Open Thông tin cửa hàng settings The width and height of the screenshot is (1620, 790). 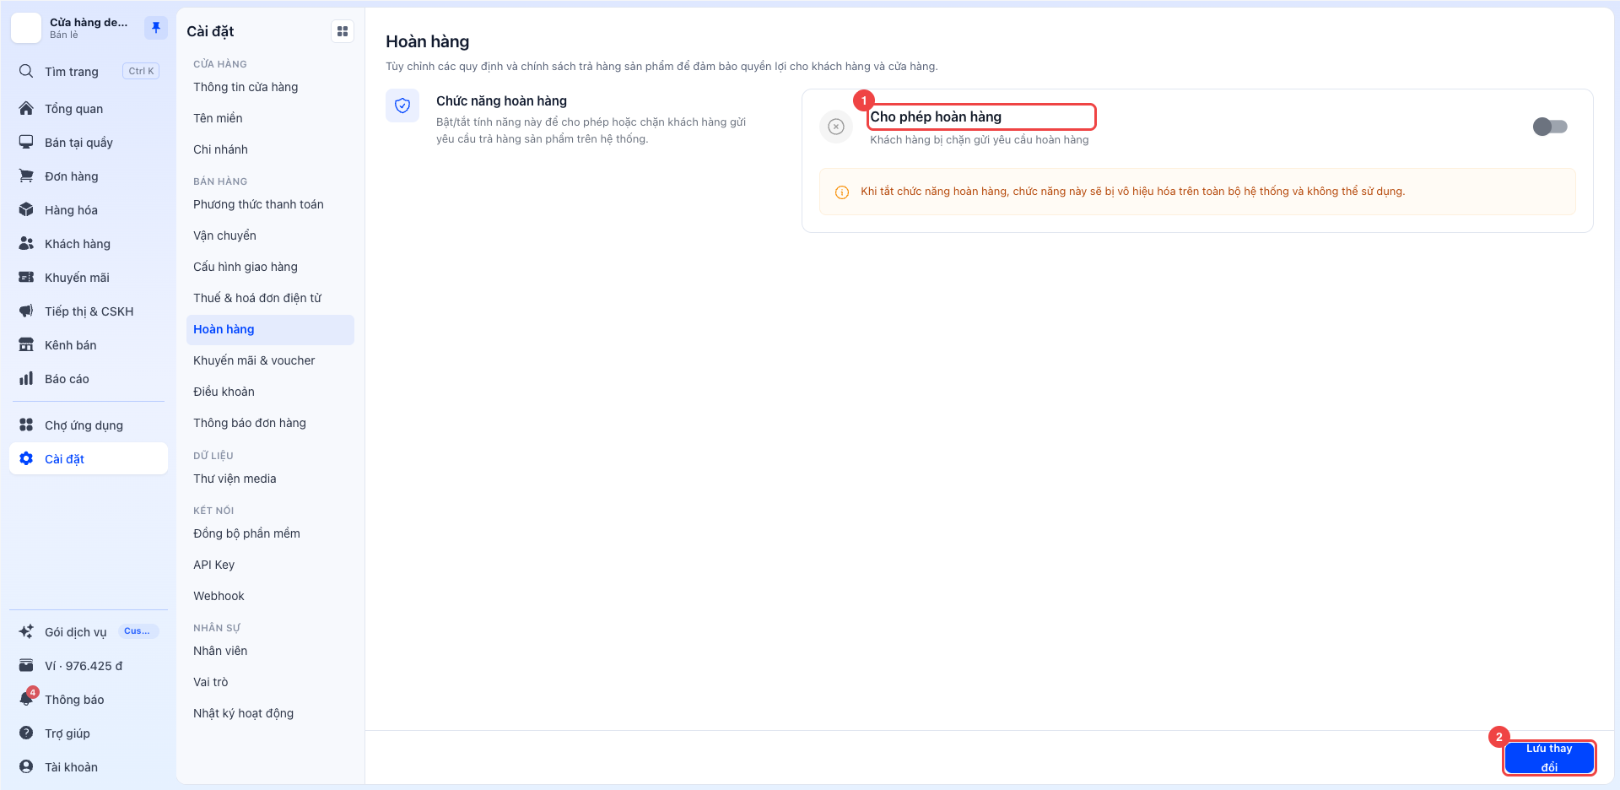(270, 87)
